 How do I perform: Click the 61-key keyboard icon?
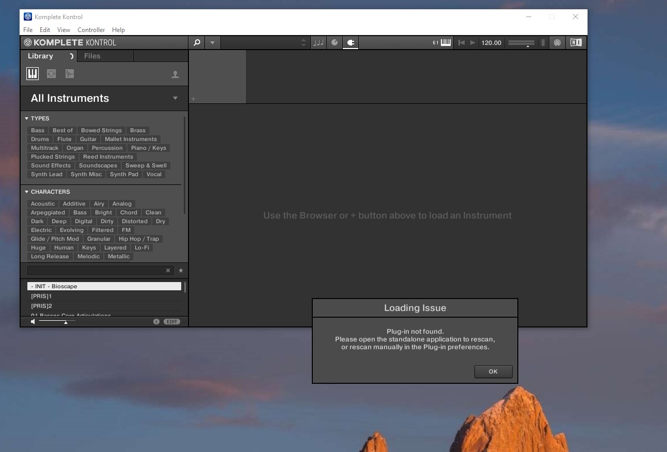pos(442,43)
